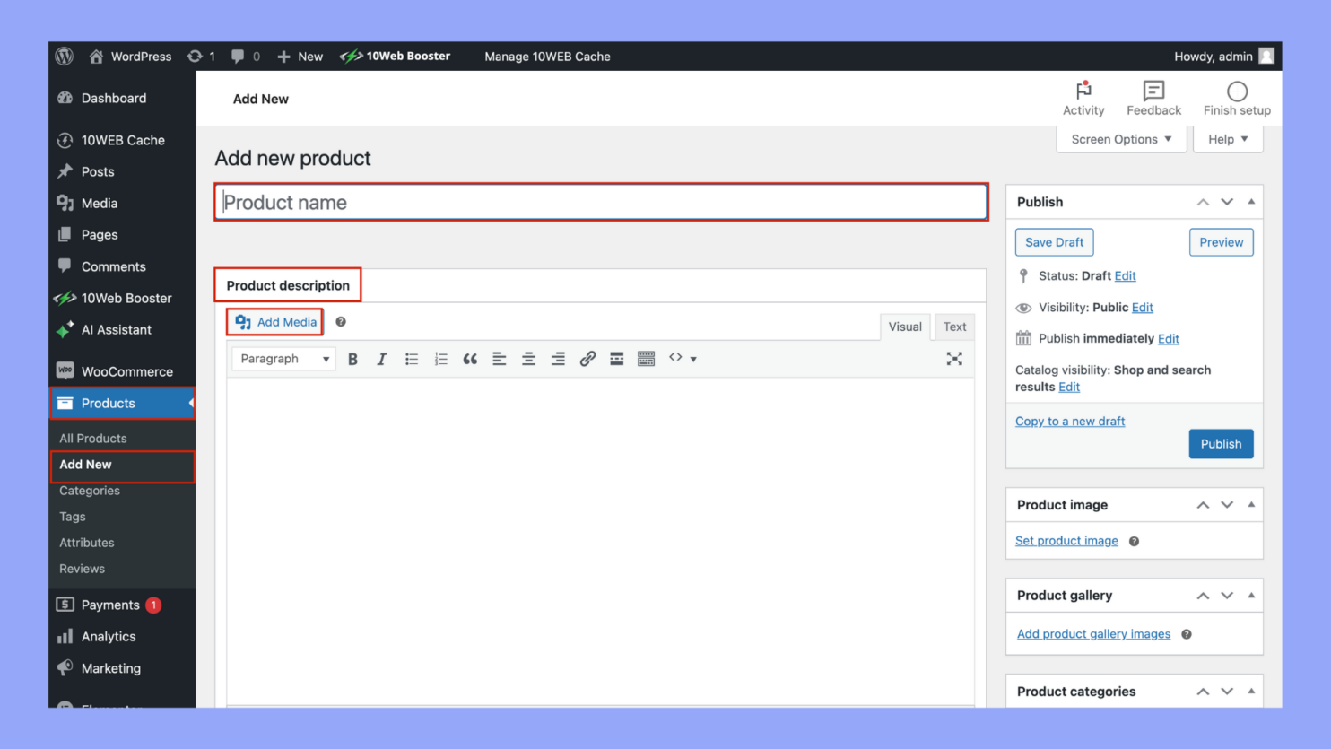Click the Save Draft button
The height and width of the screenshot is (749, 1331).
point(1054,241)
